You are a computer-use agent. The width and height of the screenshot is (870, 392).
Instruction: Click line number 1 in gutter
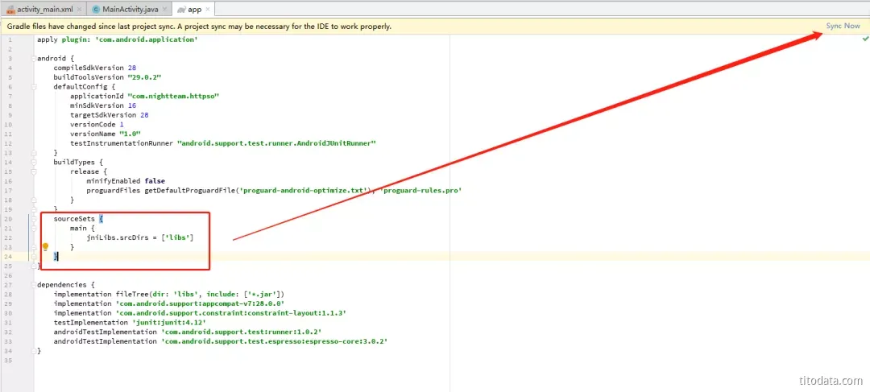point(10,39)
